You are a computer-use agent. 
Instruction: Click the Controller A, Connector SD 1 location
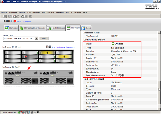click(x=124, y=51)
